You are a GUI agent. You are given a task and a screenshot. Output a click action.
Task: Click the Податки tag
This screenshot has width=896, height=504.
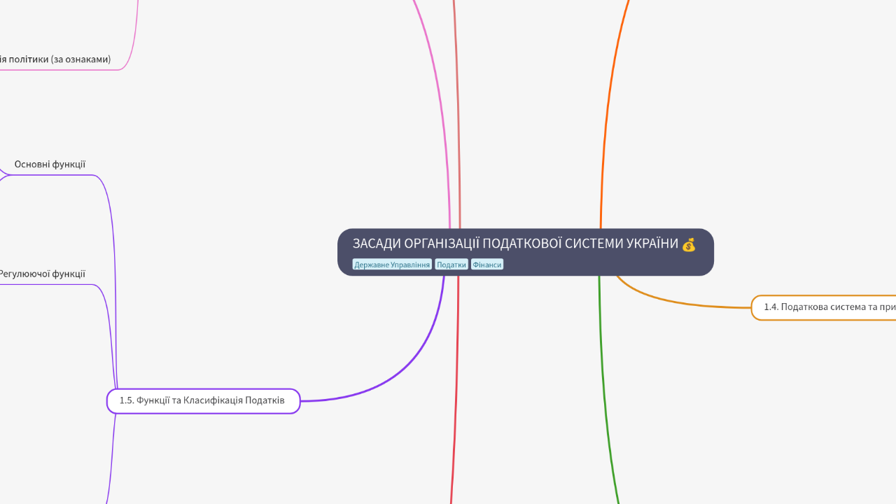click(x=451, y=265)
